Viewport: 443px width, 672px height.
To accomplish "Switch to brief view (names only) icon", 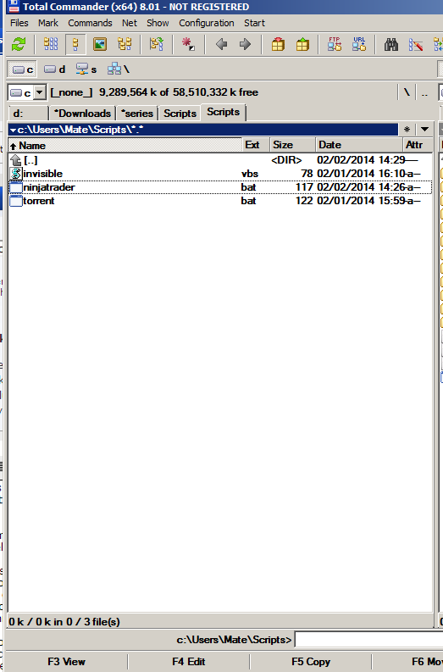I will (51, 44).
